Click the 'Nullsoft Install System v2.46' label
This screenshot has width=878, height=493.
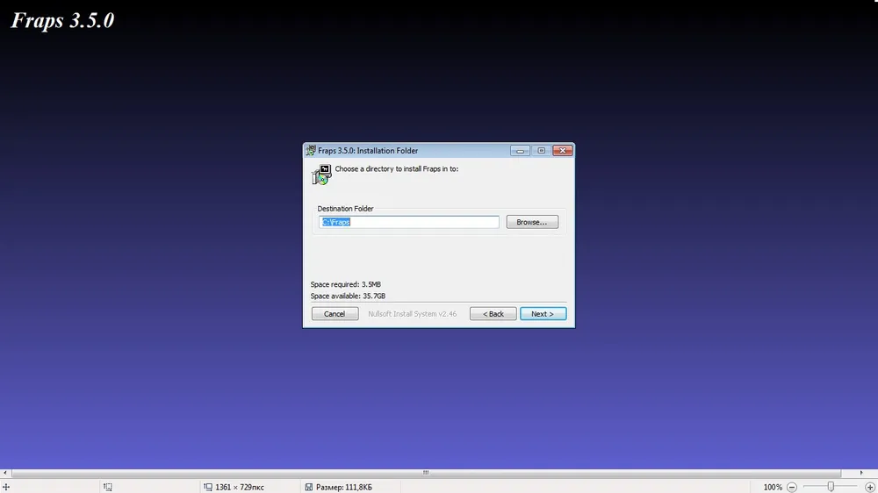point(412,314)
